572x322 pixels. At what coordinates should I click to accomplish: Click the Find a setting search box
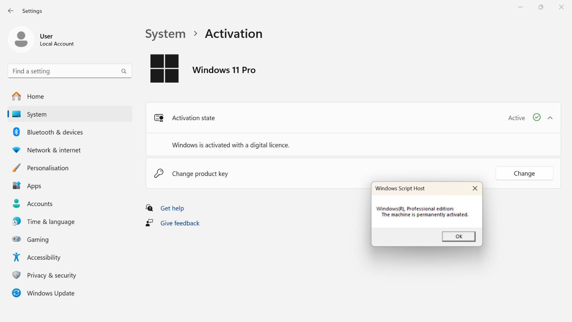pyautogui.click(x=70, y=71)
